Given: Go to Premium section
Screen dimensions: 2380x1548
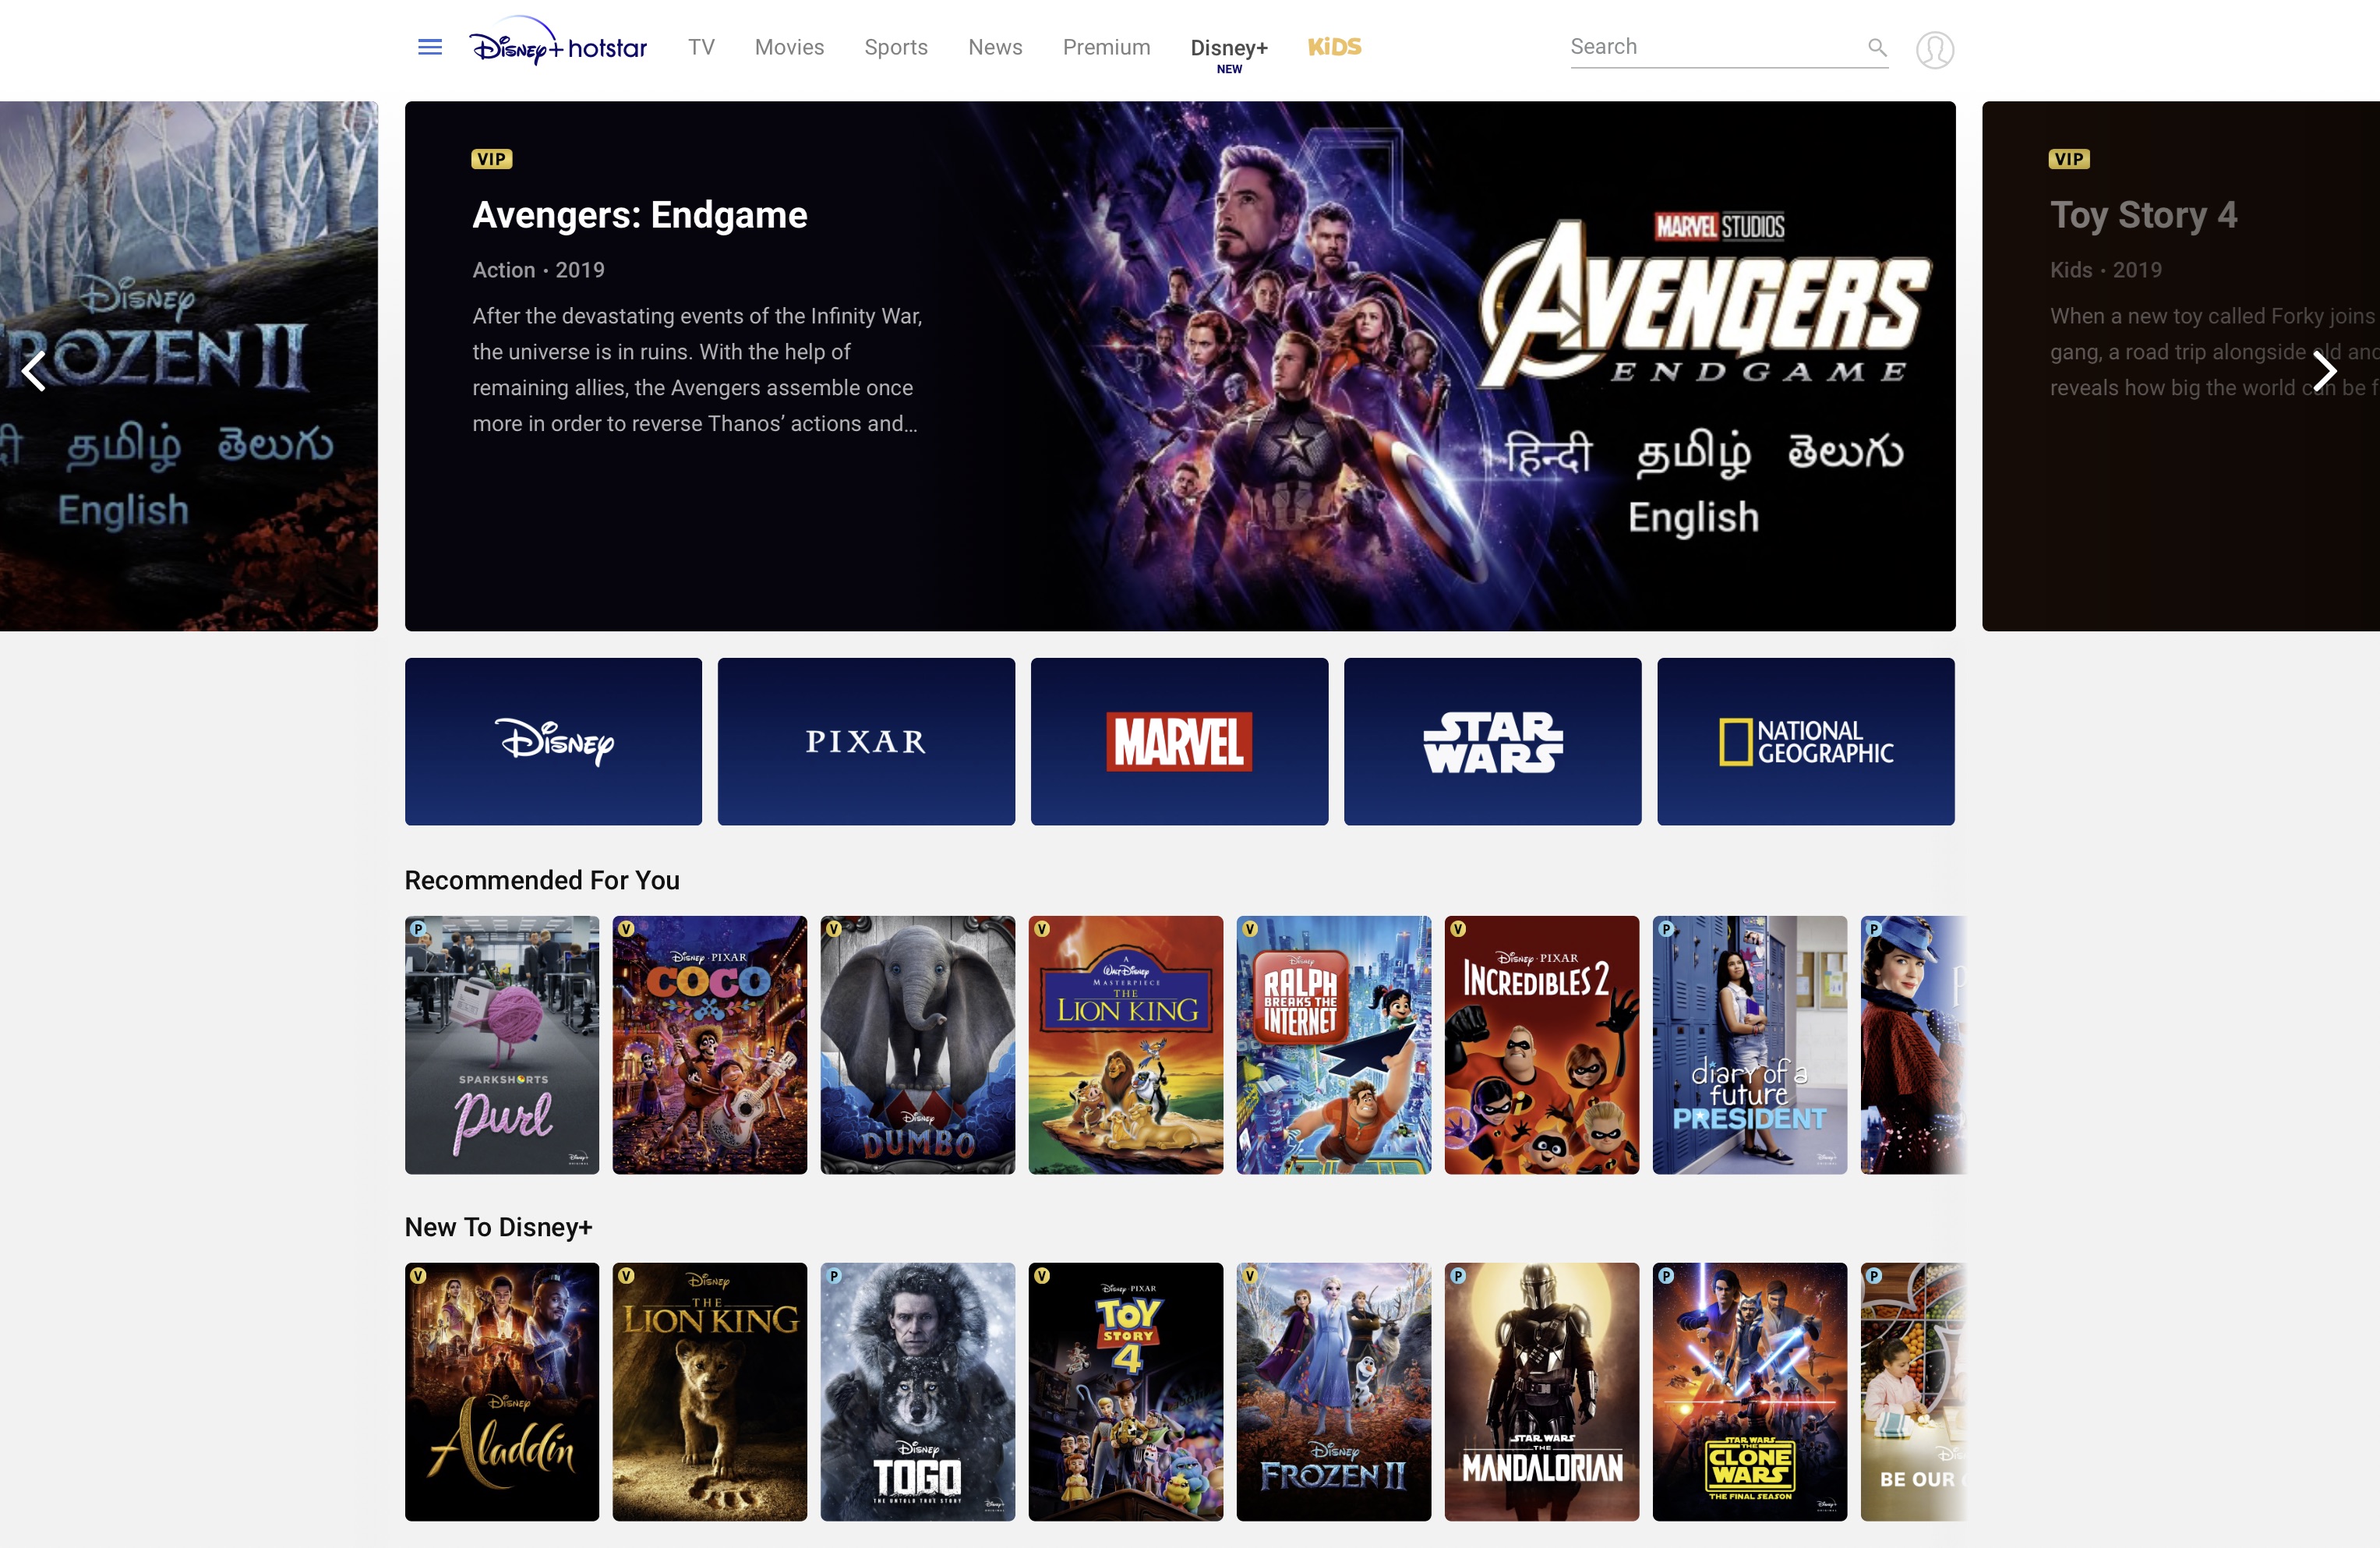Looking at the screenshot, I should coord(1106,47).
